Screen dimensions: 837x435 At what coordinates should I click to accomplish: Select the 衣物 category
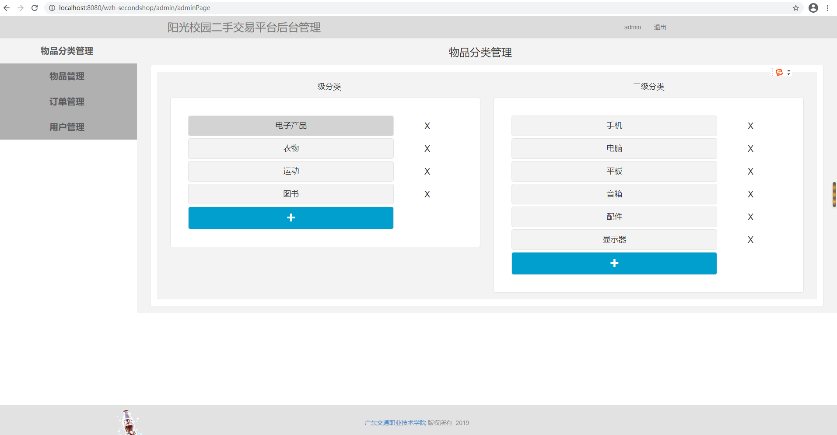pyautogui.click(x=291, y=148)
